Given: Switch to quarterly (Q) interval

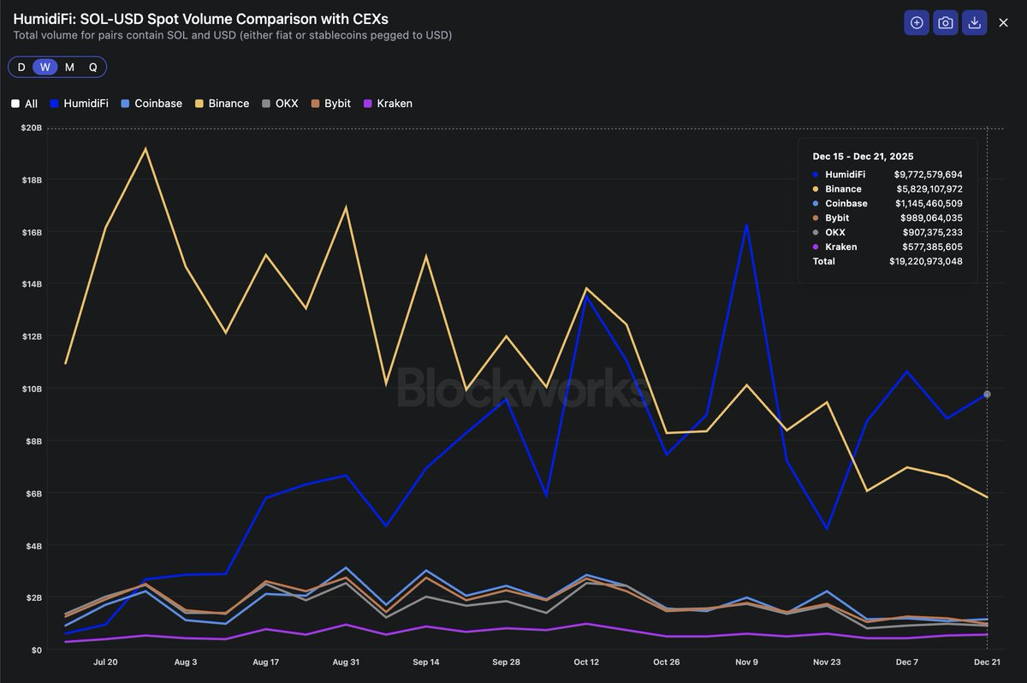Looking at the screenshot, I should pyautogui.click(x=93, y=67).
